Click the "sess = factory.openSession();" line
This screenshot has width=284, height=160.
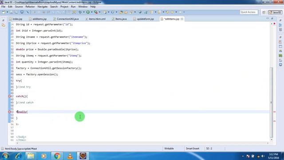[37, 74]
